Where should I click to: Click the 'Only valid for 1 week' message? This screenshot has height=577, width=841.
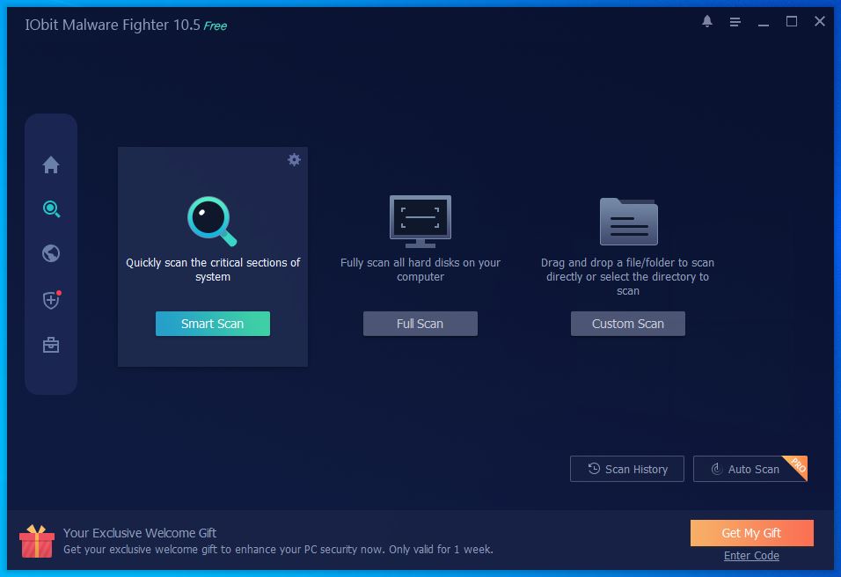pyautogui.click(x=441, y=549)
